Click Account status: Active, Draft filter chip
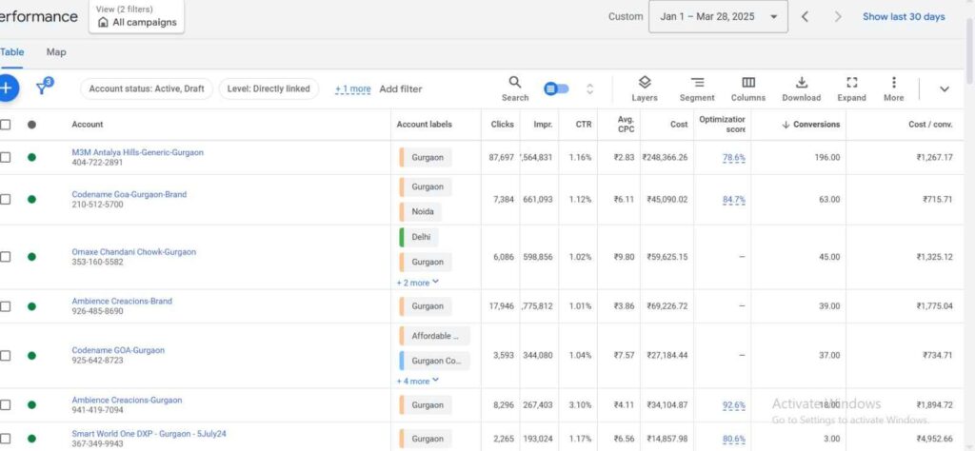This screenshot has height=451, width=975. (x=146, y=88)
